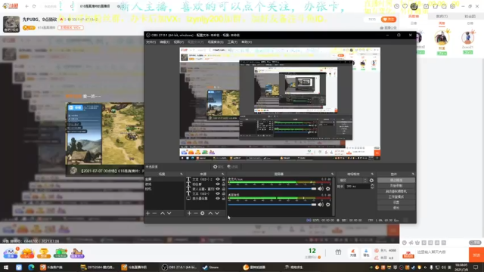The image size is (484, 272).
Task: Open the 视图(V) menu in OBS
Action: pyautogui.click(x=178, y=42)
